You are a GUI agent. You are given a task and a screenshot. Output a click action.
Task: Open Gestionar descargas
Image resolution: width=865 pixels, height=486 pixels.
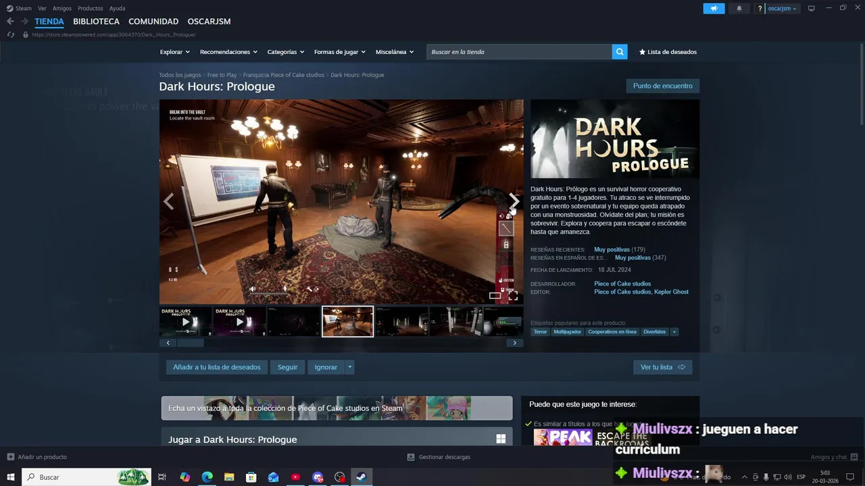(x=439, y=457)
